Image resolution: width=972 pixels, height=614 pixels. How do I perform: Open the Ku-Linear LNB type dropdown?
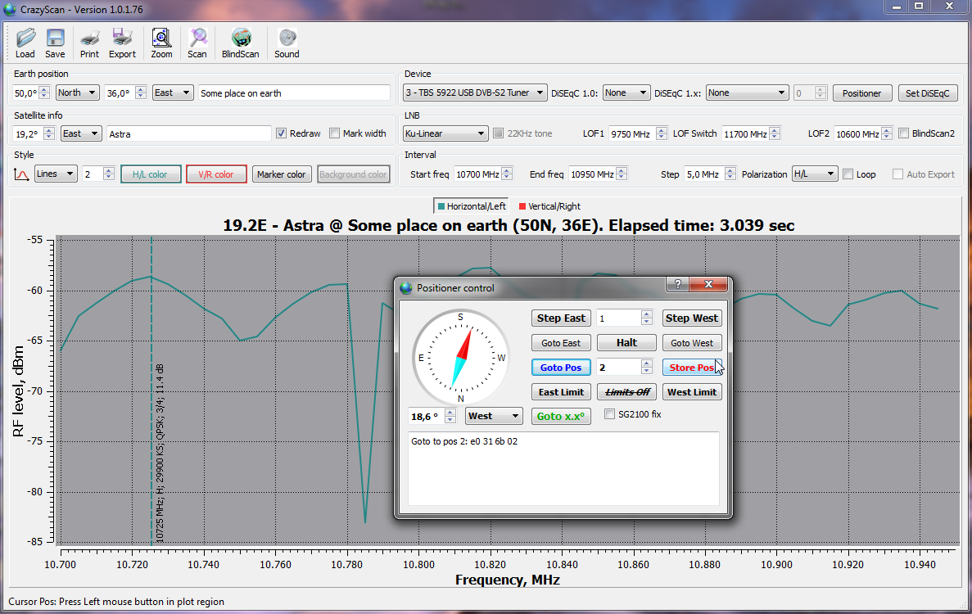click(x=445, y=133)
